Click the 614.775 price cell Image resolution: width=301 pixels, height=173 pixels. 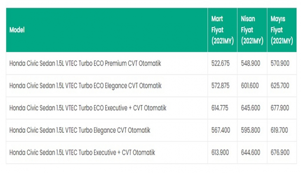[x=220, y=108]
